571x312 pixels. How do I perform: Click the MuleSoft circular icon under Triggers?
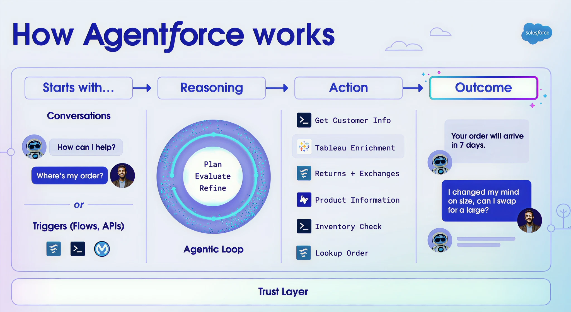pos(102,249)
